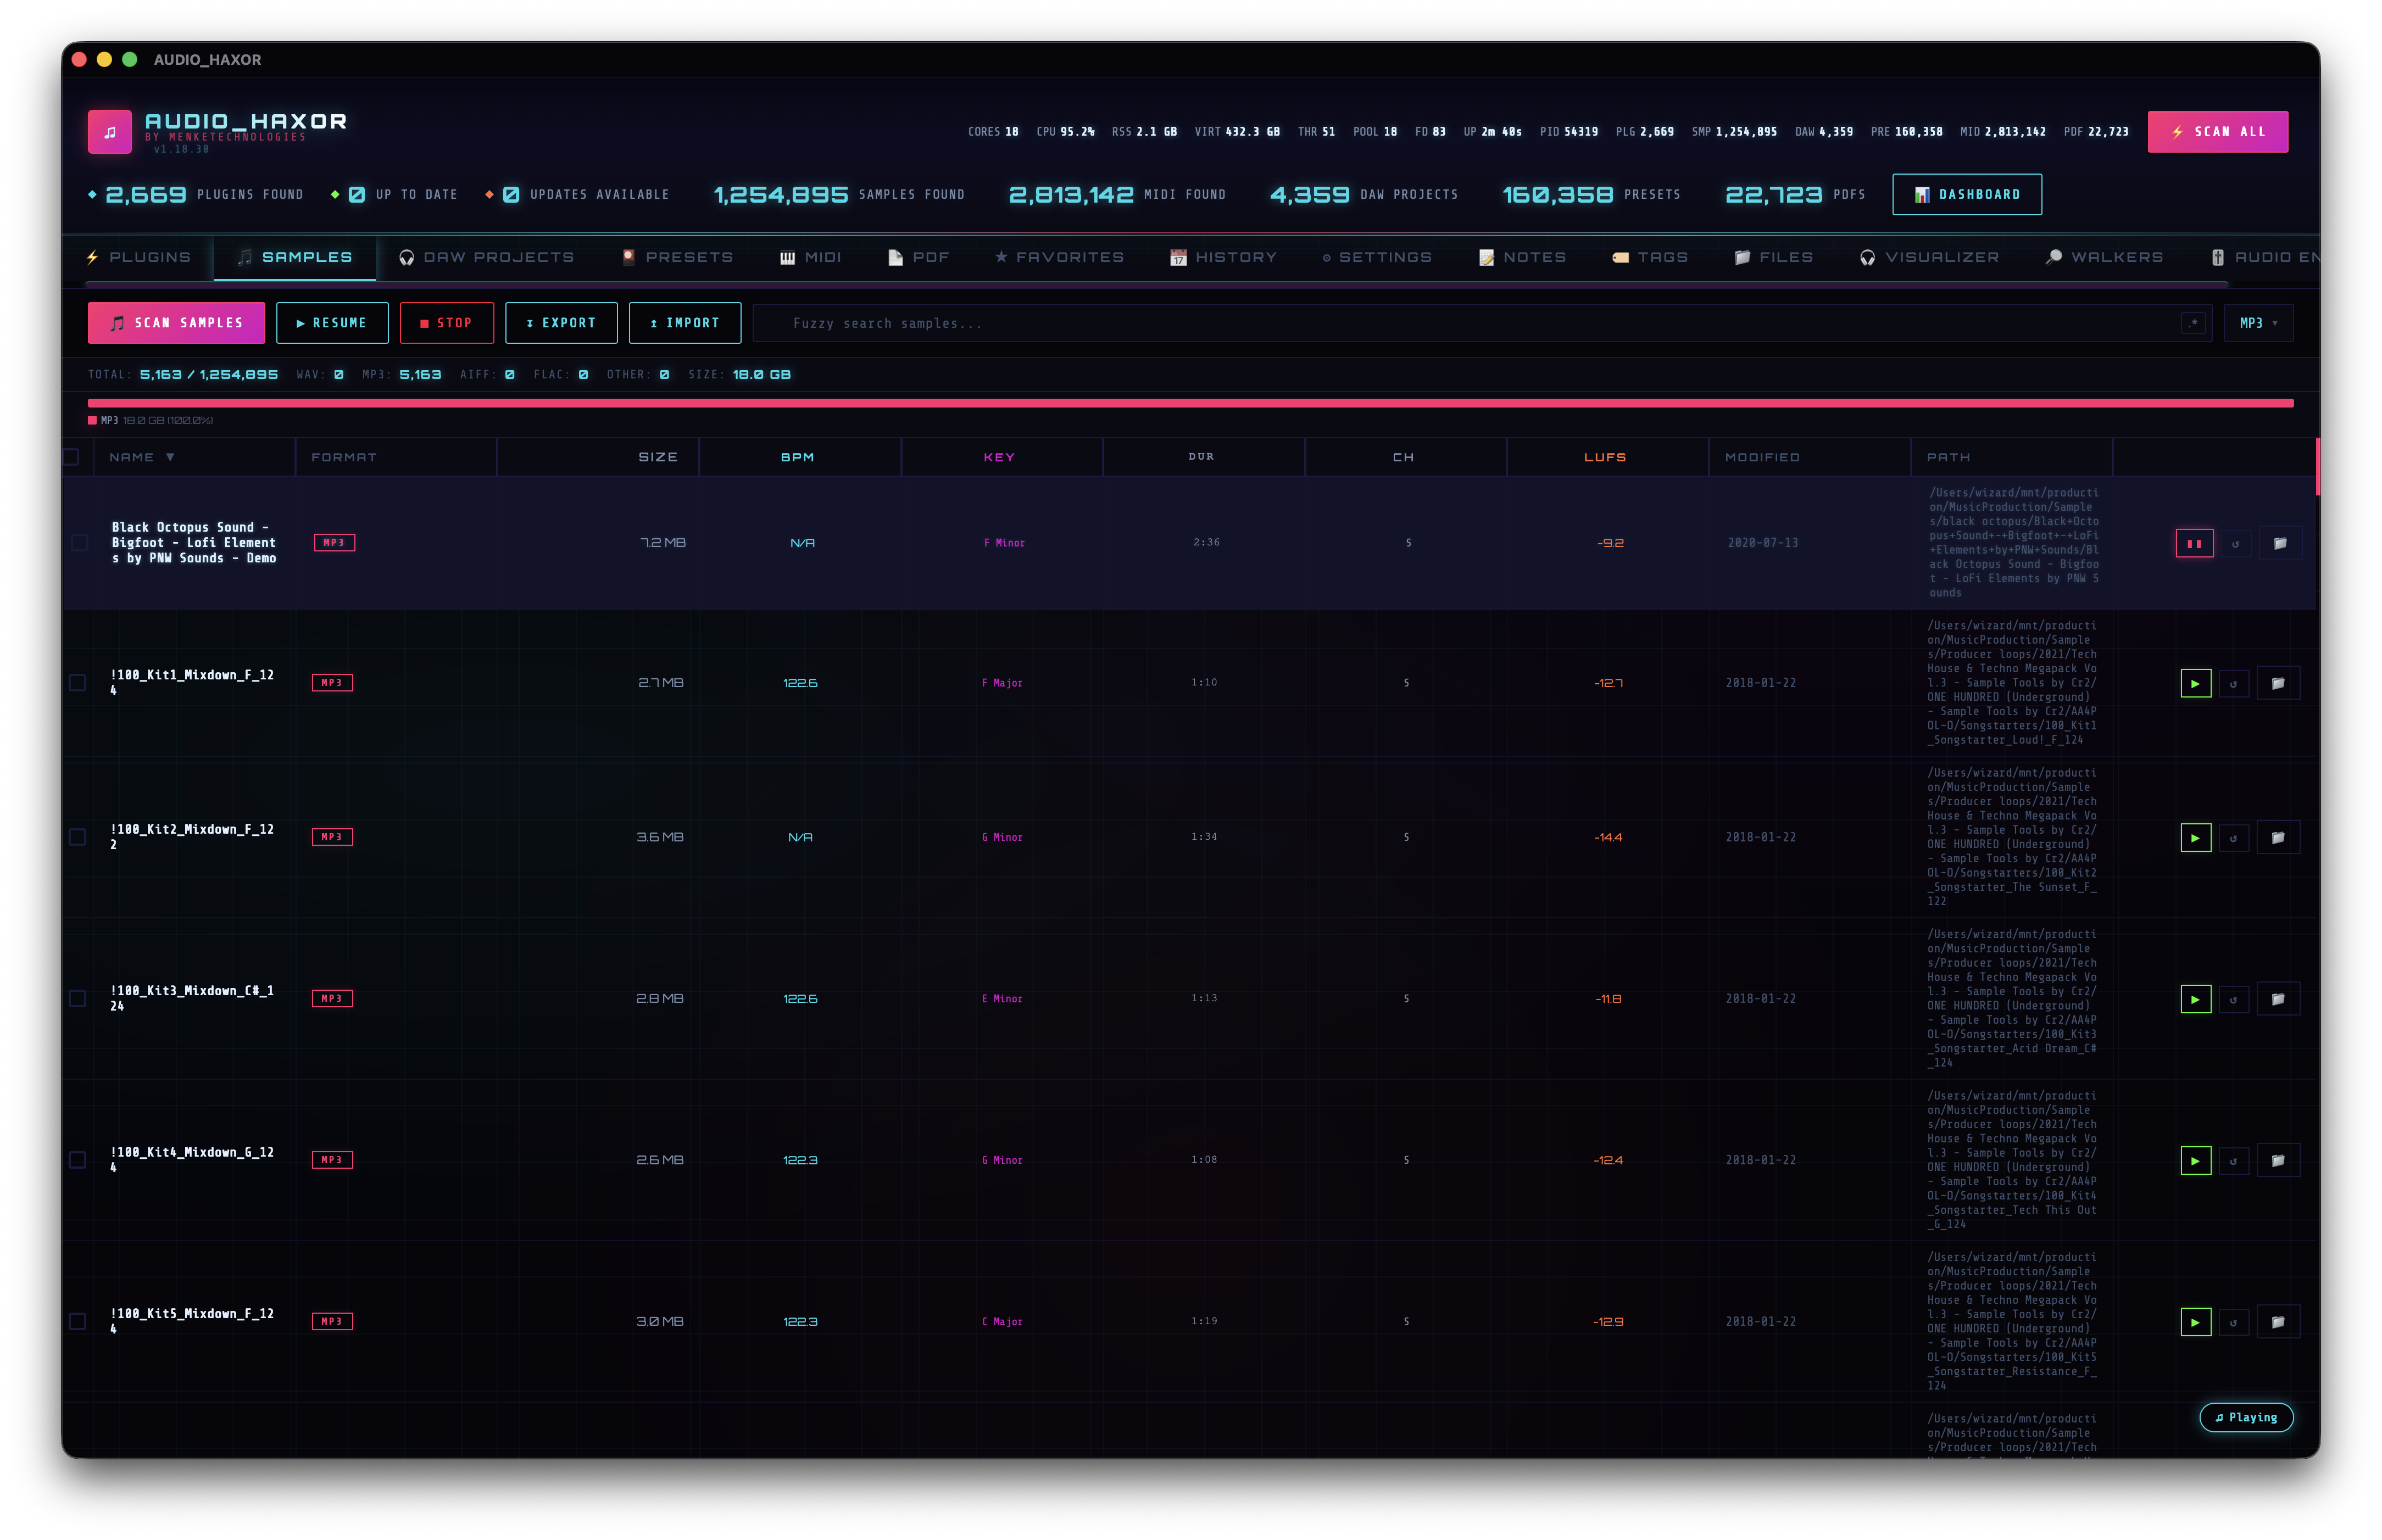
Task: Click the Import button
Action: point(684,323)
